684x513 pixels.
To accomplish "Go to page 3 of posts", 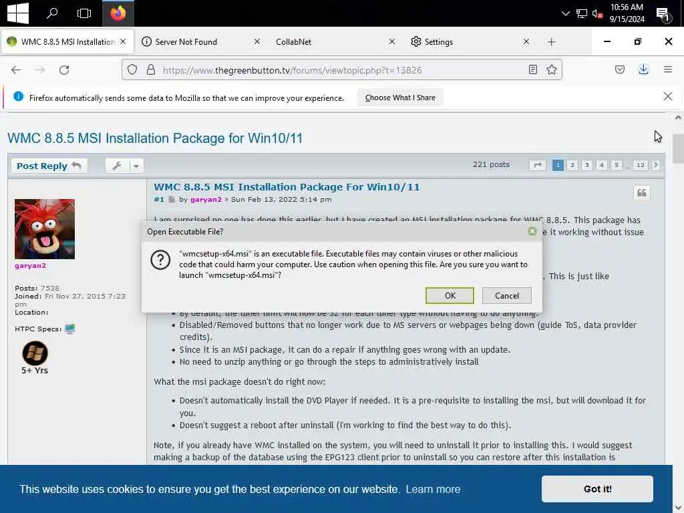I will [586, 165].
